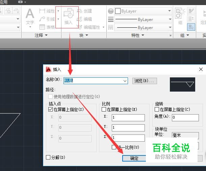Select the Leader (引线) tool
The image size is (206, 171).
47,19
